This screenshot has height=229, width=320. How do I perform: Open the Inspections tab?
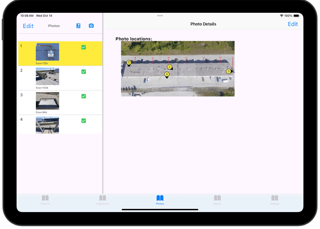click(103, 200)
